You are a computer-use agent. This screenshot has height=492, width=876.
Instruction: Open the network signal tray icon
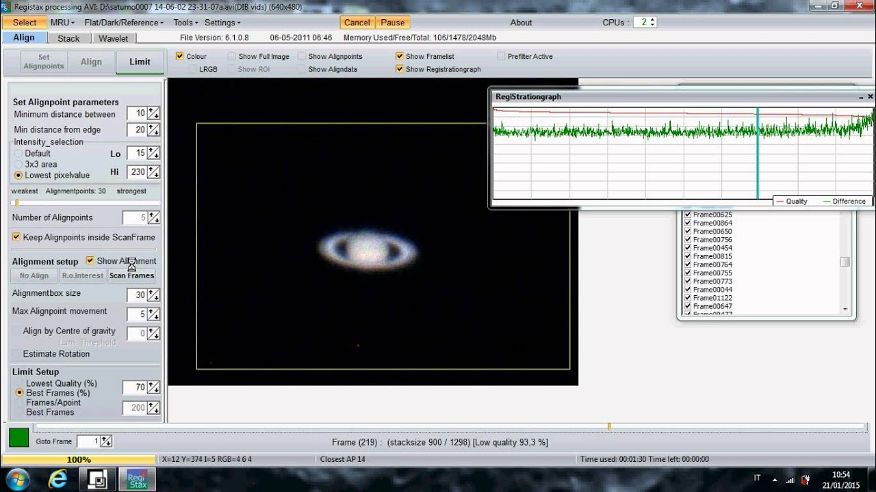point(790,479)
